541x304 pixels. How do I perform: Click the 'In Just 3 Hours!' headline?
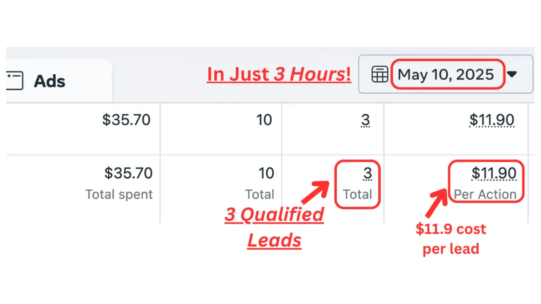[x=279, y=74]
